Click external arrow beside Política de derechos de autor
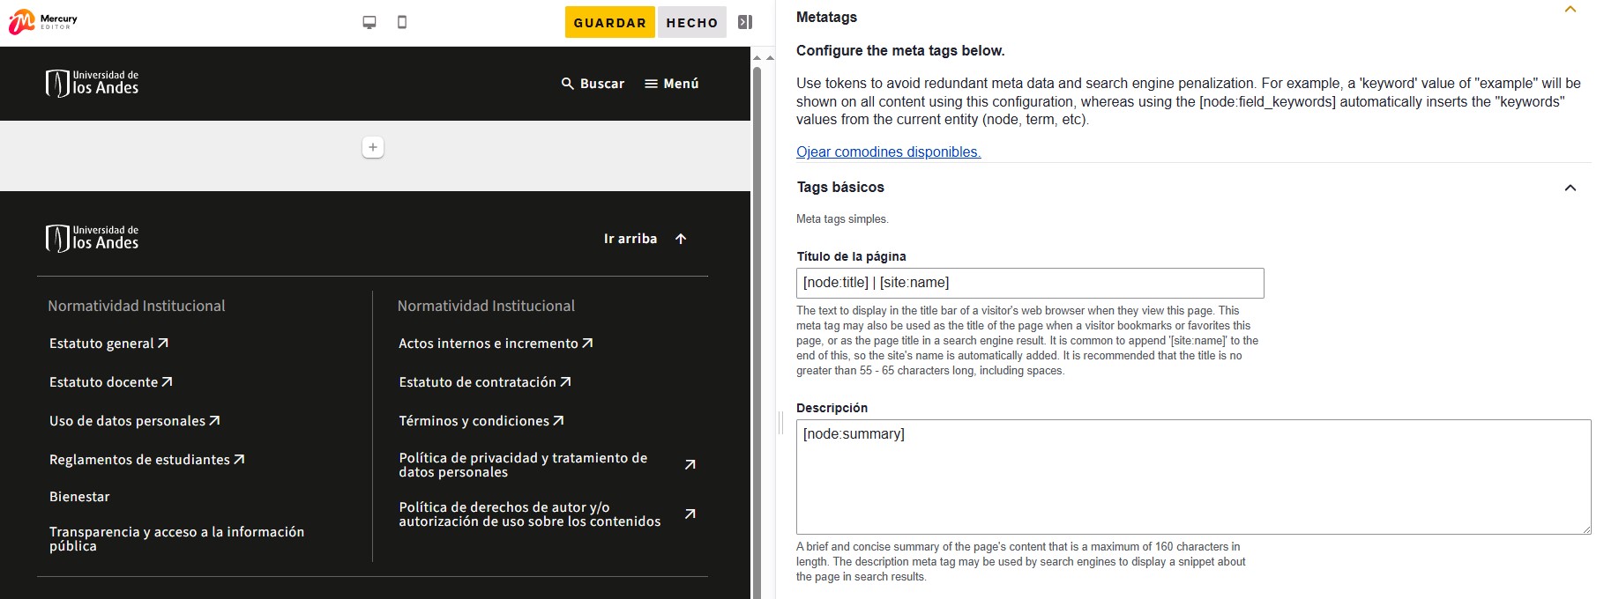Viewport: 1604px width, 599px height. click(690, 514)
